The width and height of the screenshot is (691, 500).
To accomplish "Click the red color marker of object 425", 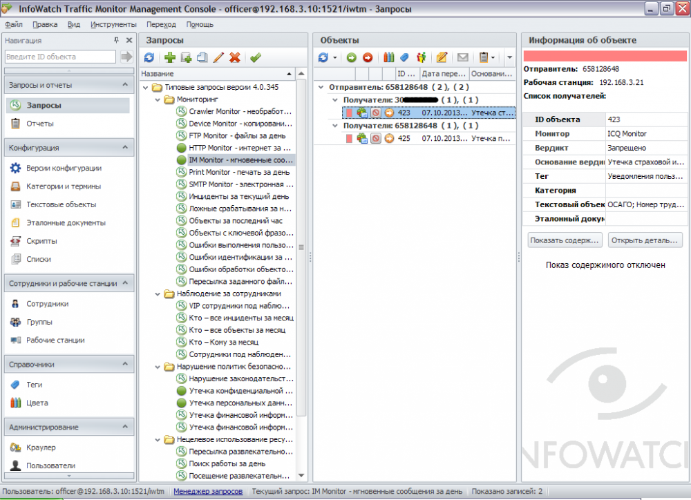I will tap(349, 138).
